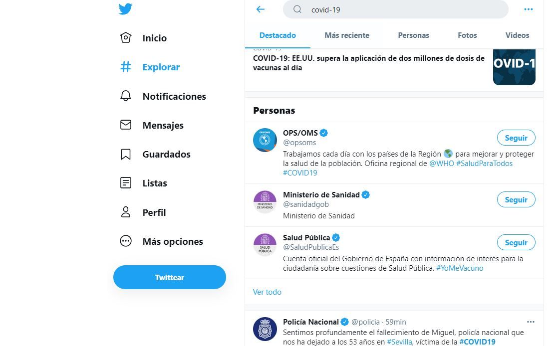Follow the Ministerio de Sanidad account

point(516,200)
